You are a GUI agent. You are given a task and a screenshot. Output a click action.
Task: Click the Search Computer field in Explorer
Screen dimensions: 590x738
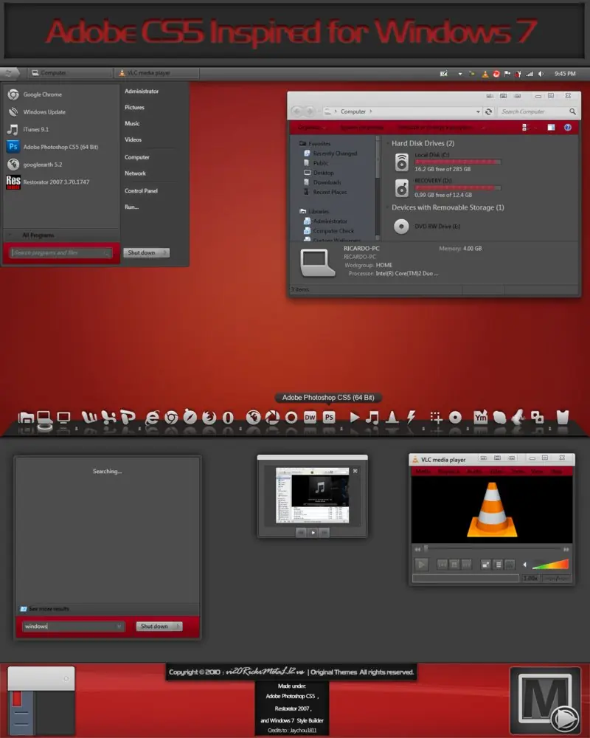tap(532, 111)
